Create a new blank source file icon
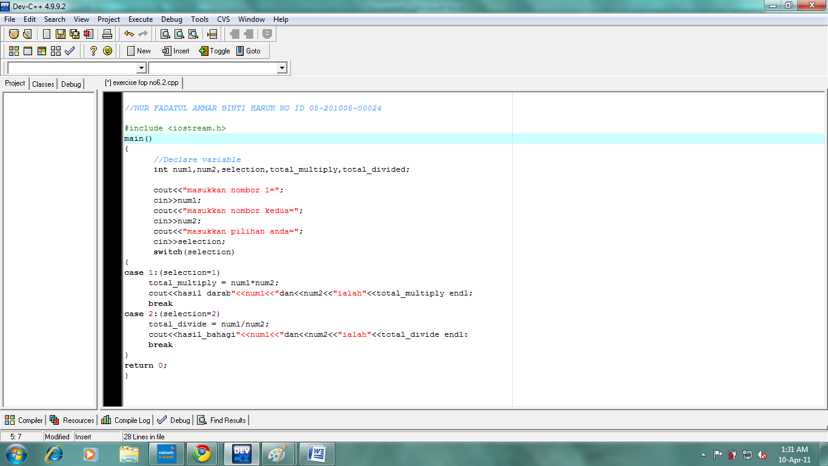 47,34
